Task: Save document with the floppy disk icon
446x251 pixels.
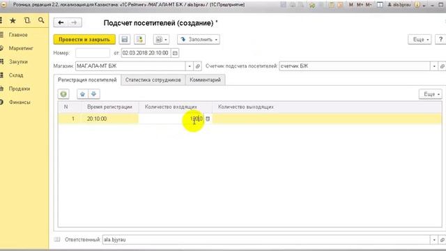Action: (x=125, y=39)
